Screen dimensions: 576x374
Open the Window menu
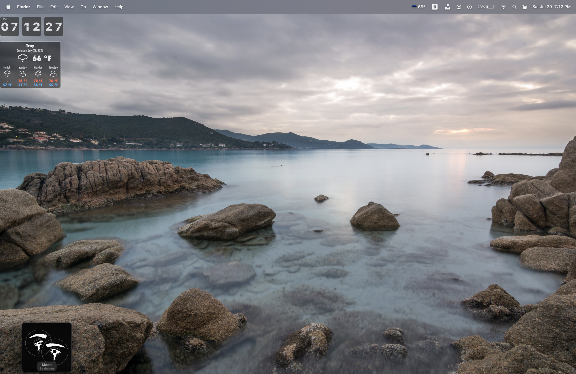[x=100, y=7]
